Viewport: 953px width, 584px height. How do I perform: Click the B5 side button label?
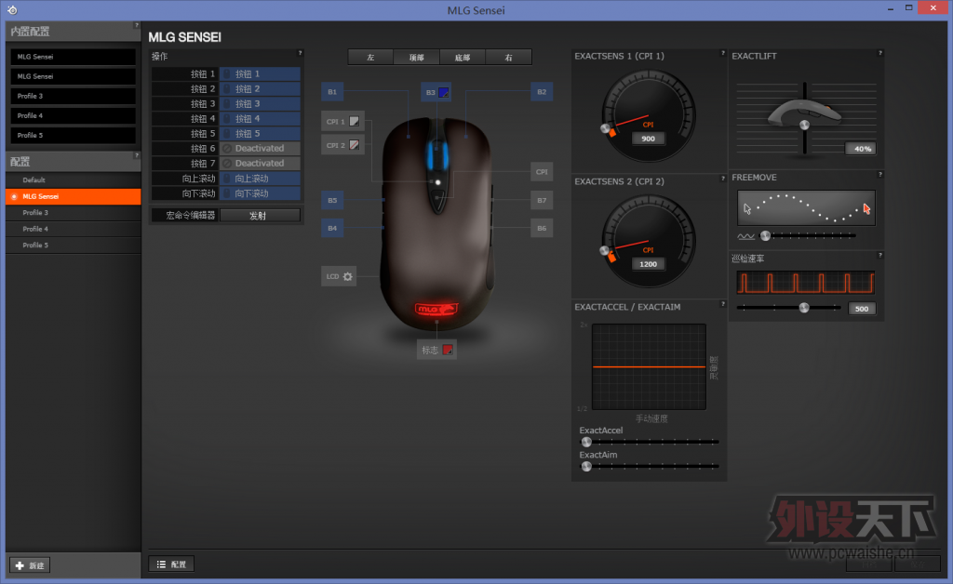pos(332,200)
